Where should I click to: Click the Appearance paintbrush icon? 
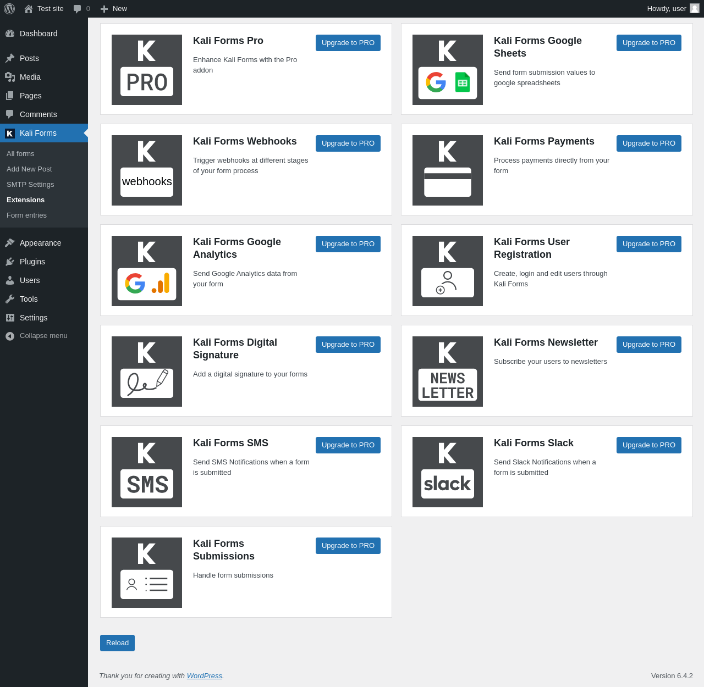point(10,243)
